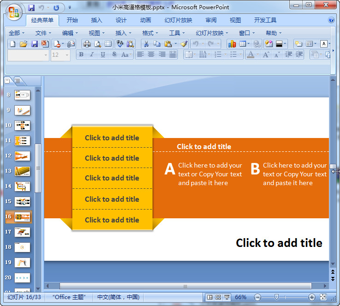
Task: Expand the numbered list dropdown arrow
Action: click(225, 55)
